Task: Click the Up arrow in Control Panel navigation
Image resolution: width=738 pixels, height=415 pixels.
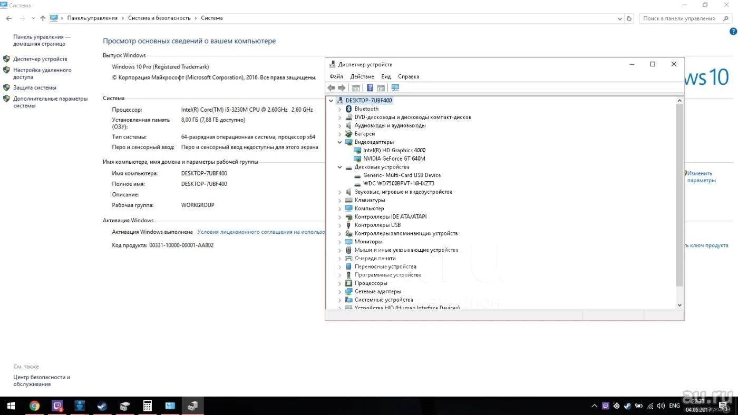Action: pyautogui.click(x=43, y=18)
